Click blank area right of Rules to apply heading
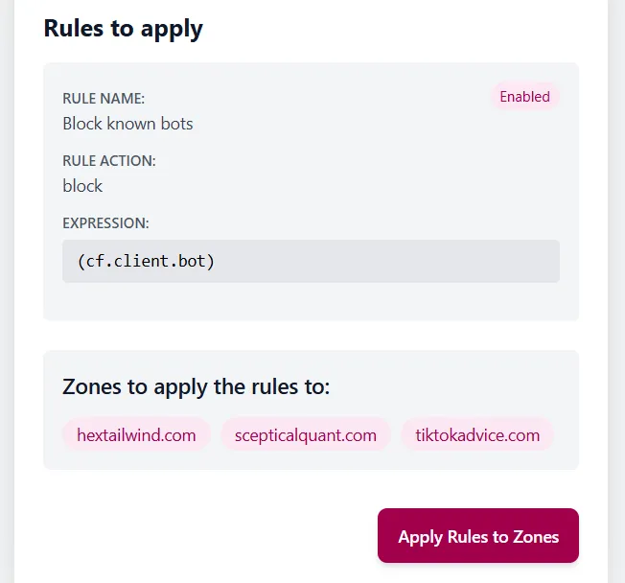 coord(403,28)
